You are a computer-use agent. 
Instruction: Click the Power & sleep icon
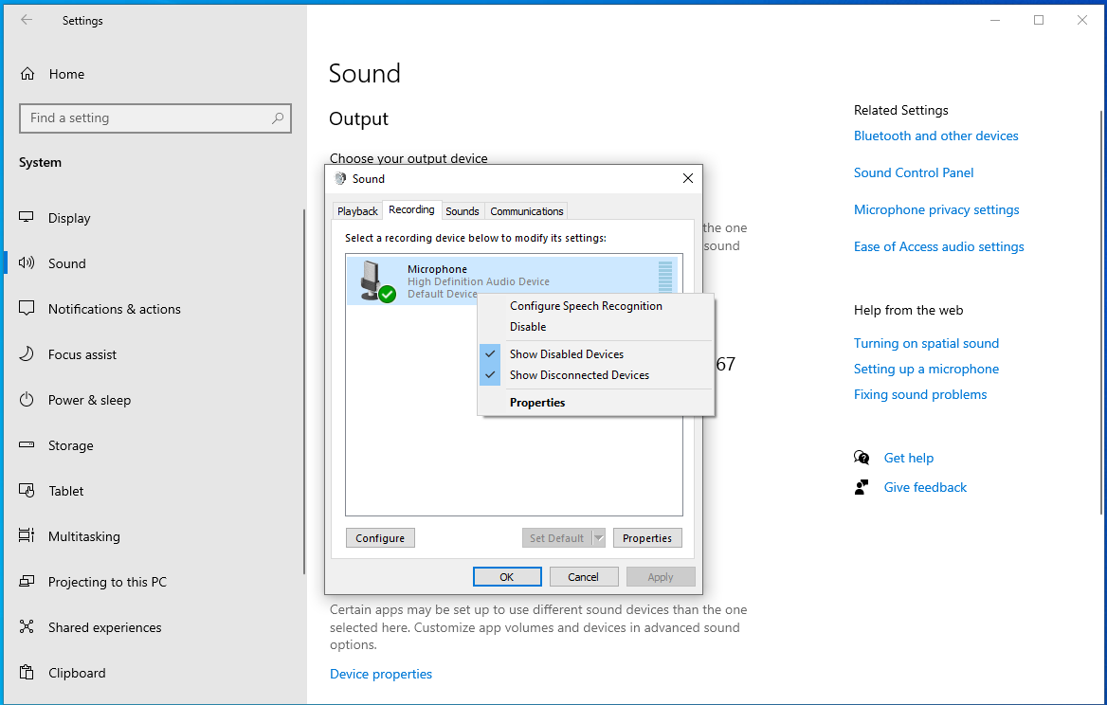(x=27, y=400)
